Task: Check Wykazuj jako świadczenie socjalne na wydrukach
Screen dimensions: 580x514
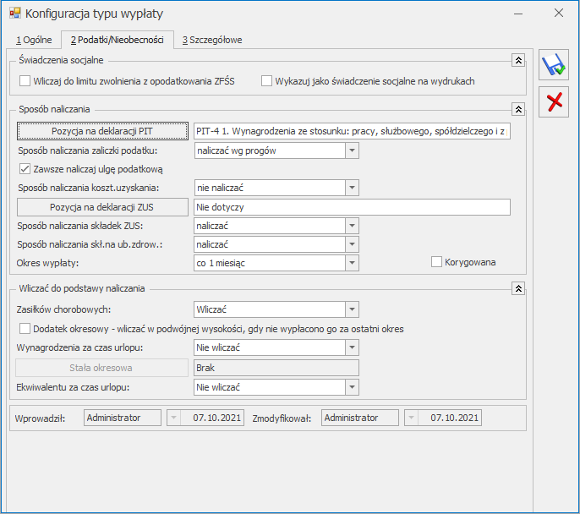Action: point(267,81)
